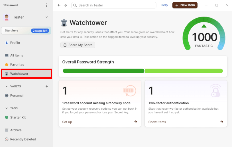232x147 pixels.
Task: Click the arrow next to Set up
Action: click(x=136, y=122)
